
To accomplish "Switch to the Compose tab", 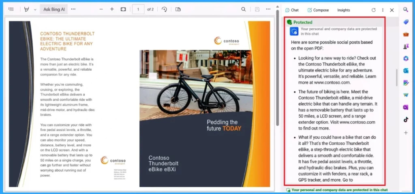I will 318,10.
